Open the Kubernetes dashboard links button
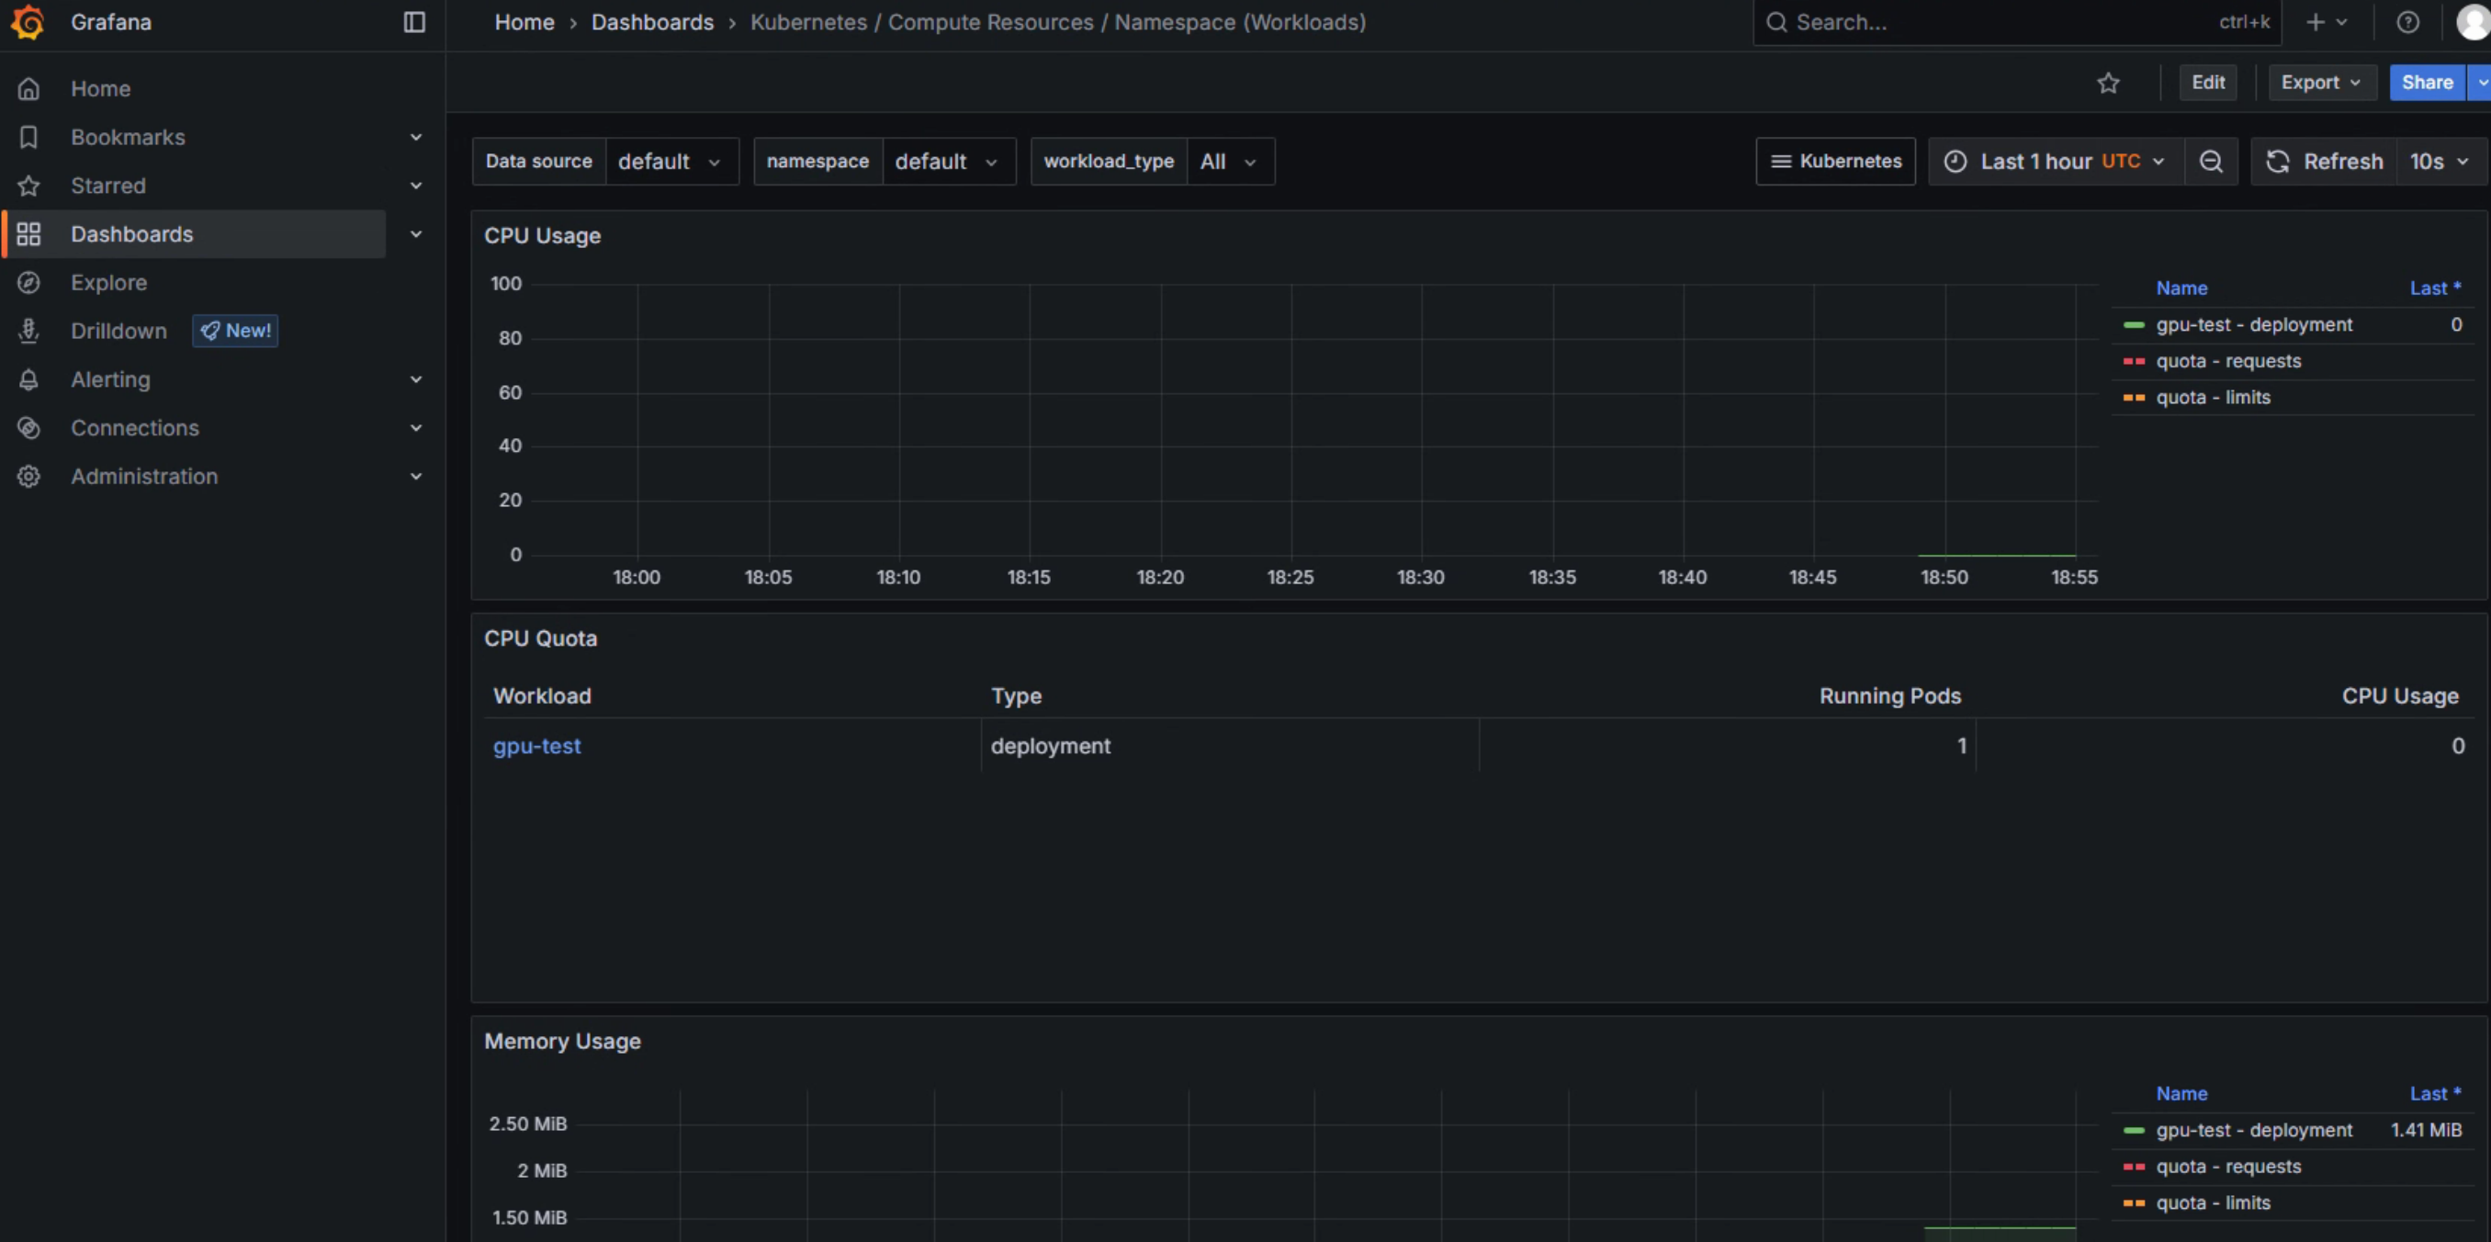2491x1242 pixels. pyautogui.click(x=1835, y=162)
